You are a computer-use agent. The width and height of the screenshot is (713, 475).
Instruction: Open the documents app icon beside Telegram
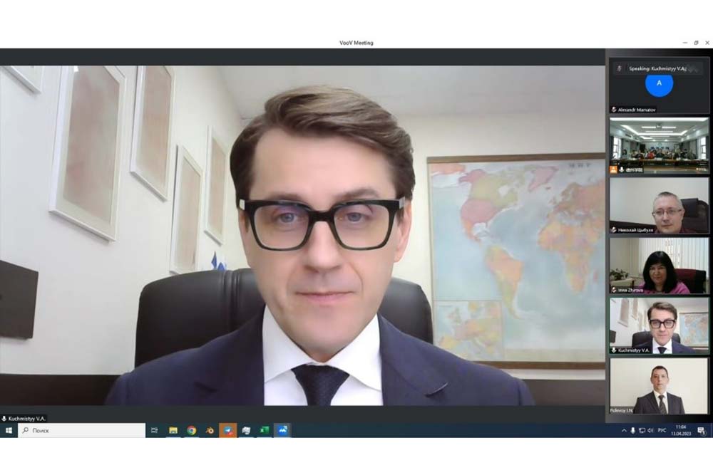coord(246,430)
